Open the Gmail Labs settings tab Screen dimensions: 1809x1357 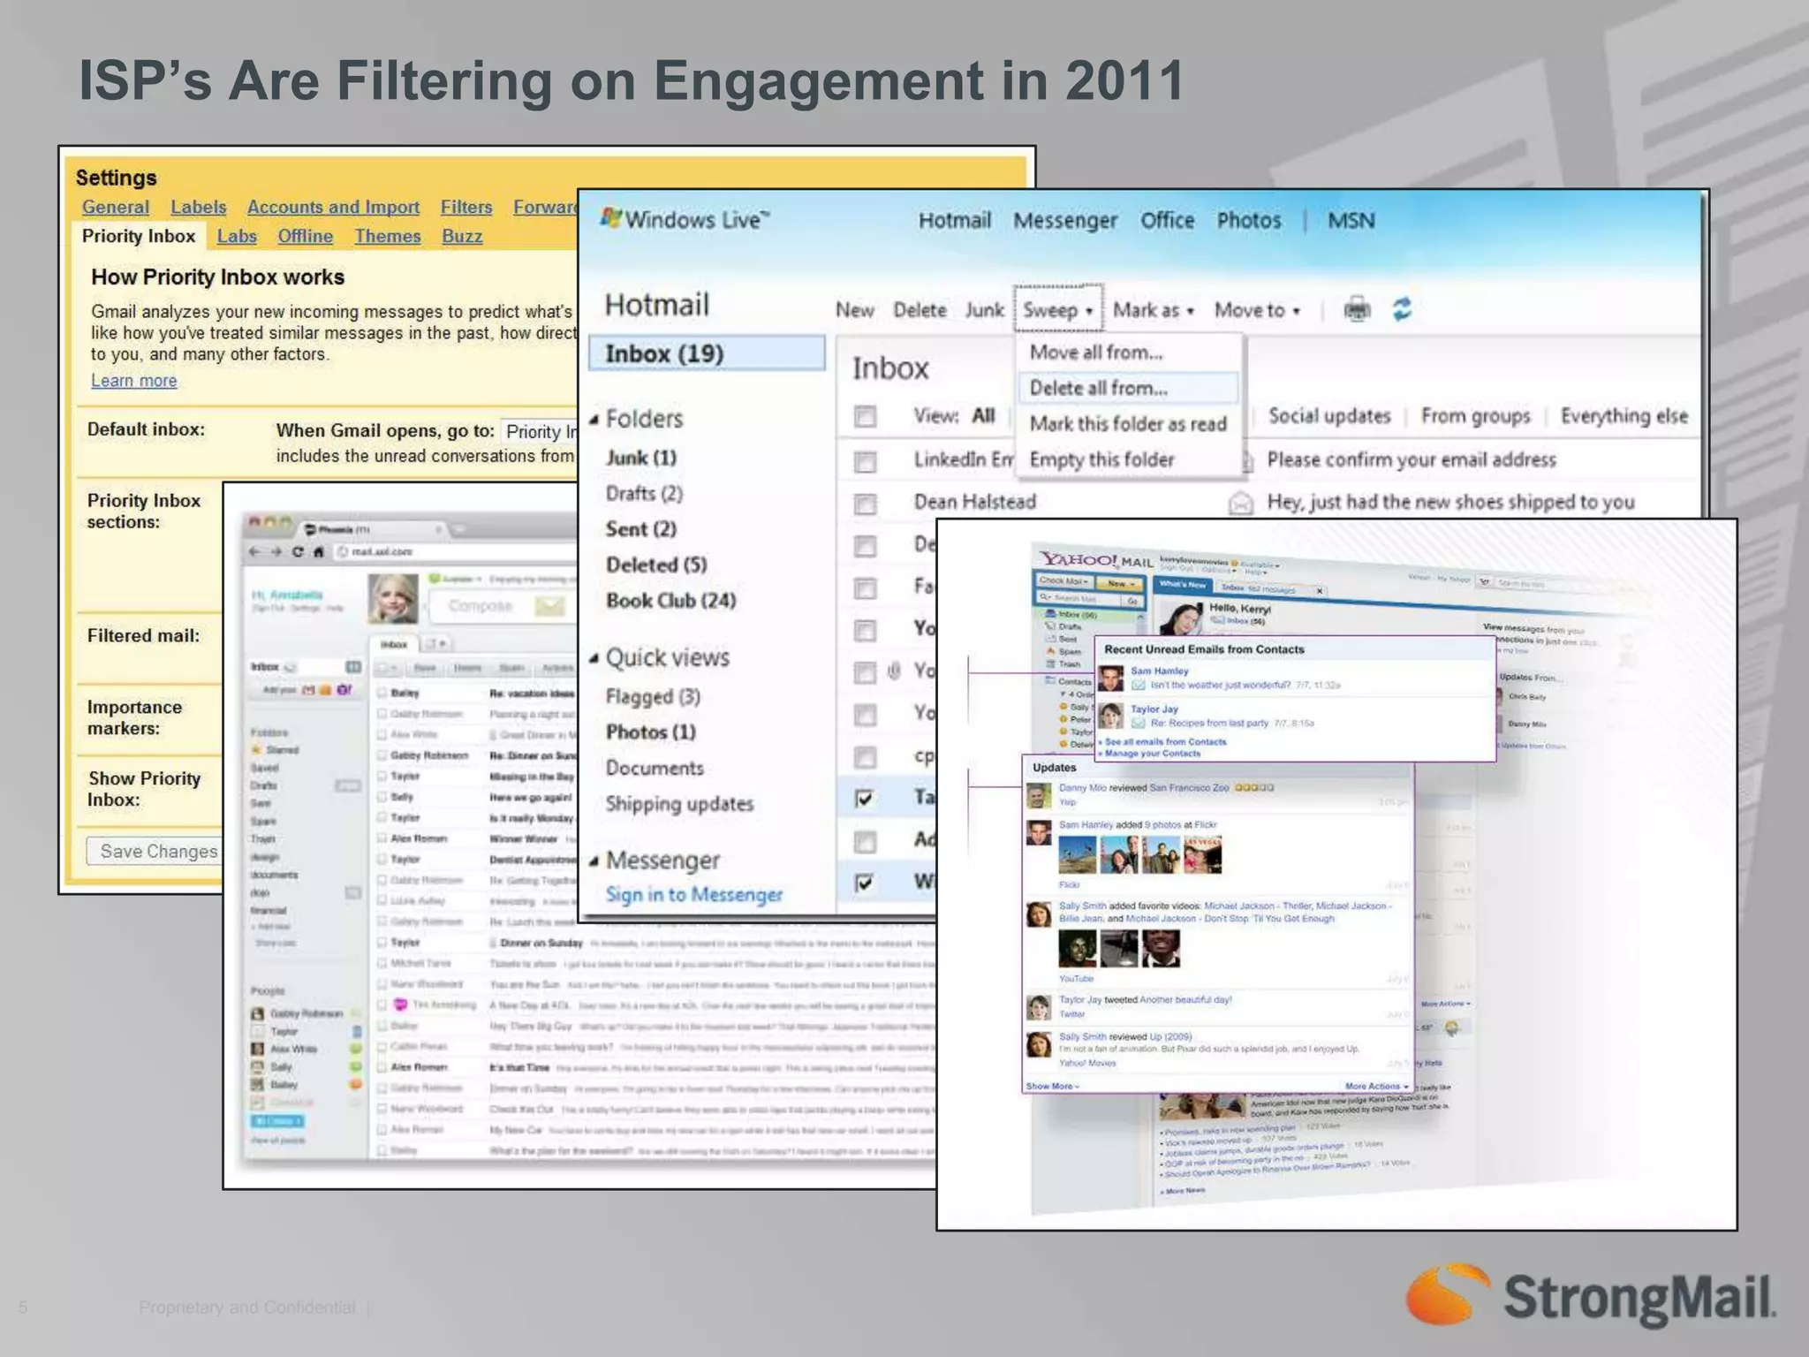click(237, 236)
